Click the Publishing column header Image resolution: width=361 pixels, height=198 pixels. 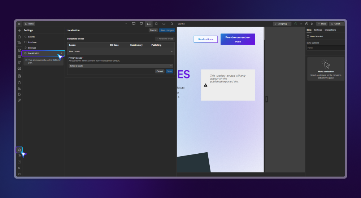tap(156, 45)
